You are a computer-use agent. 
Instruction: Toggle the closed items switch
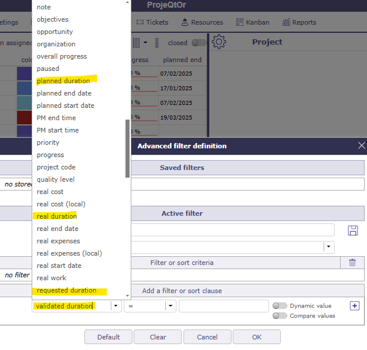[x=199, y=43]
